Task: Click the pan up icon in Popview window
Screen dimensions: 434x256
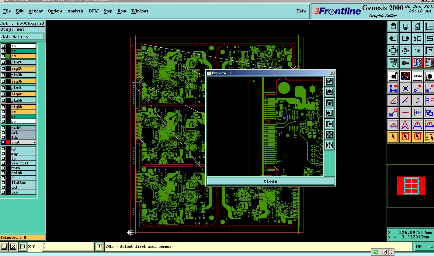Action: (x=329, y=92)
